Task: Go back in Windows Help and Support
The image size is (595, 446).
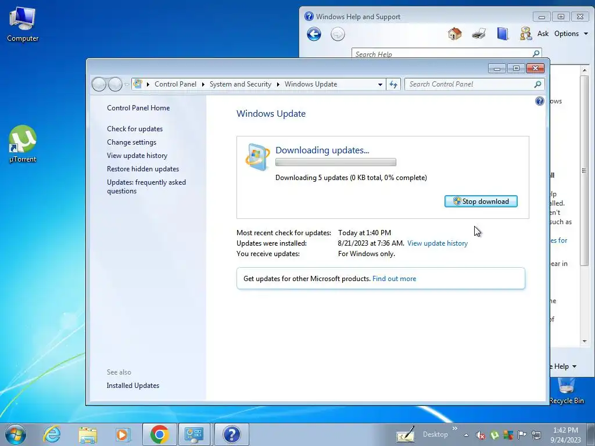Action: click(x=314, y=34)
